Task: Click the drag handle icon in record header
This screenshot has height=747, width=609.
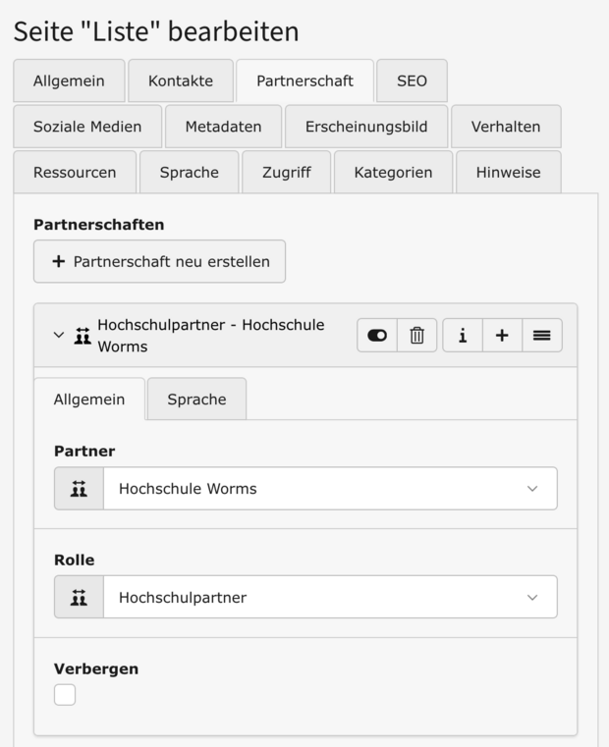Action: [542, 336]
